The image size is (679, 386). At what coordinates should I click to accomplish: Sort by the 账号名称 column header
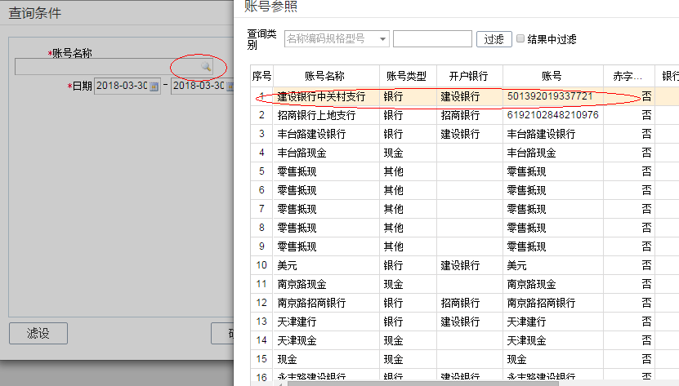[325, 76]
